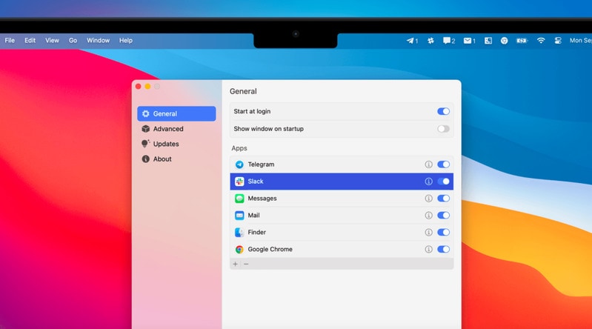The width and height of the screenshot is (592, 329).
Task: Open the View menu
Action: point(52,41)
